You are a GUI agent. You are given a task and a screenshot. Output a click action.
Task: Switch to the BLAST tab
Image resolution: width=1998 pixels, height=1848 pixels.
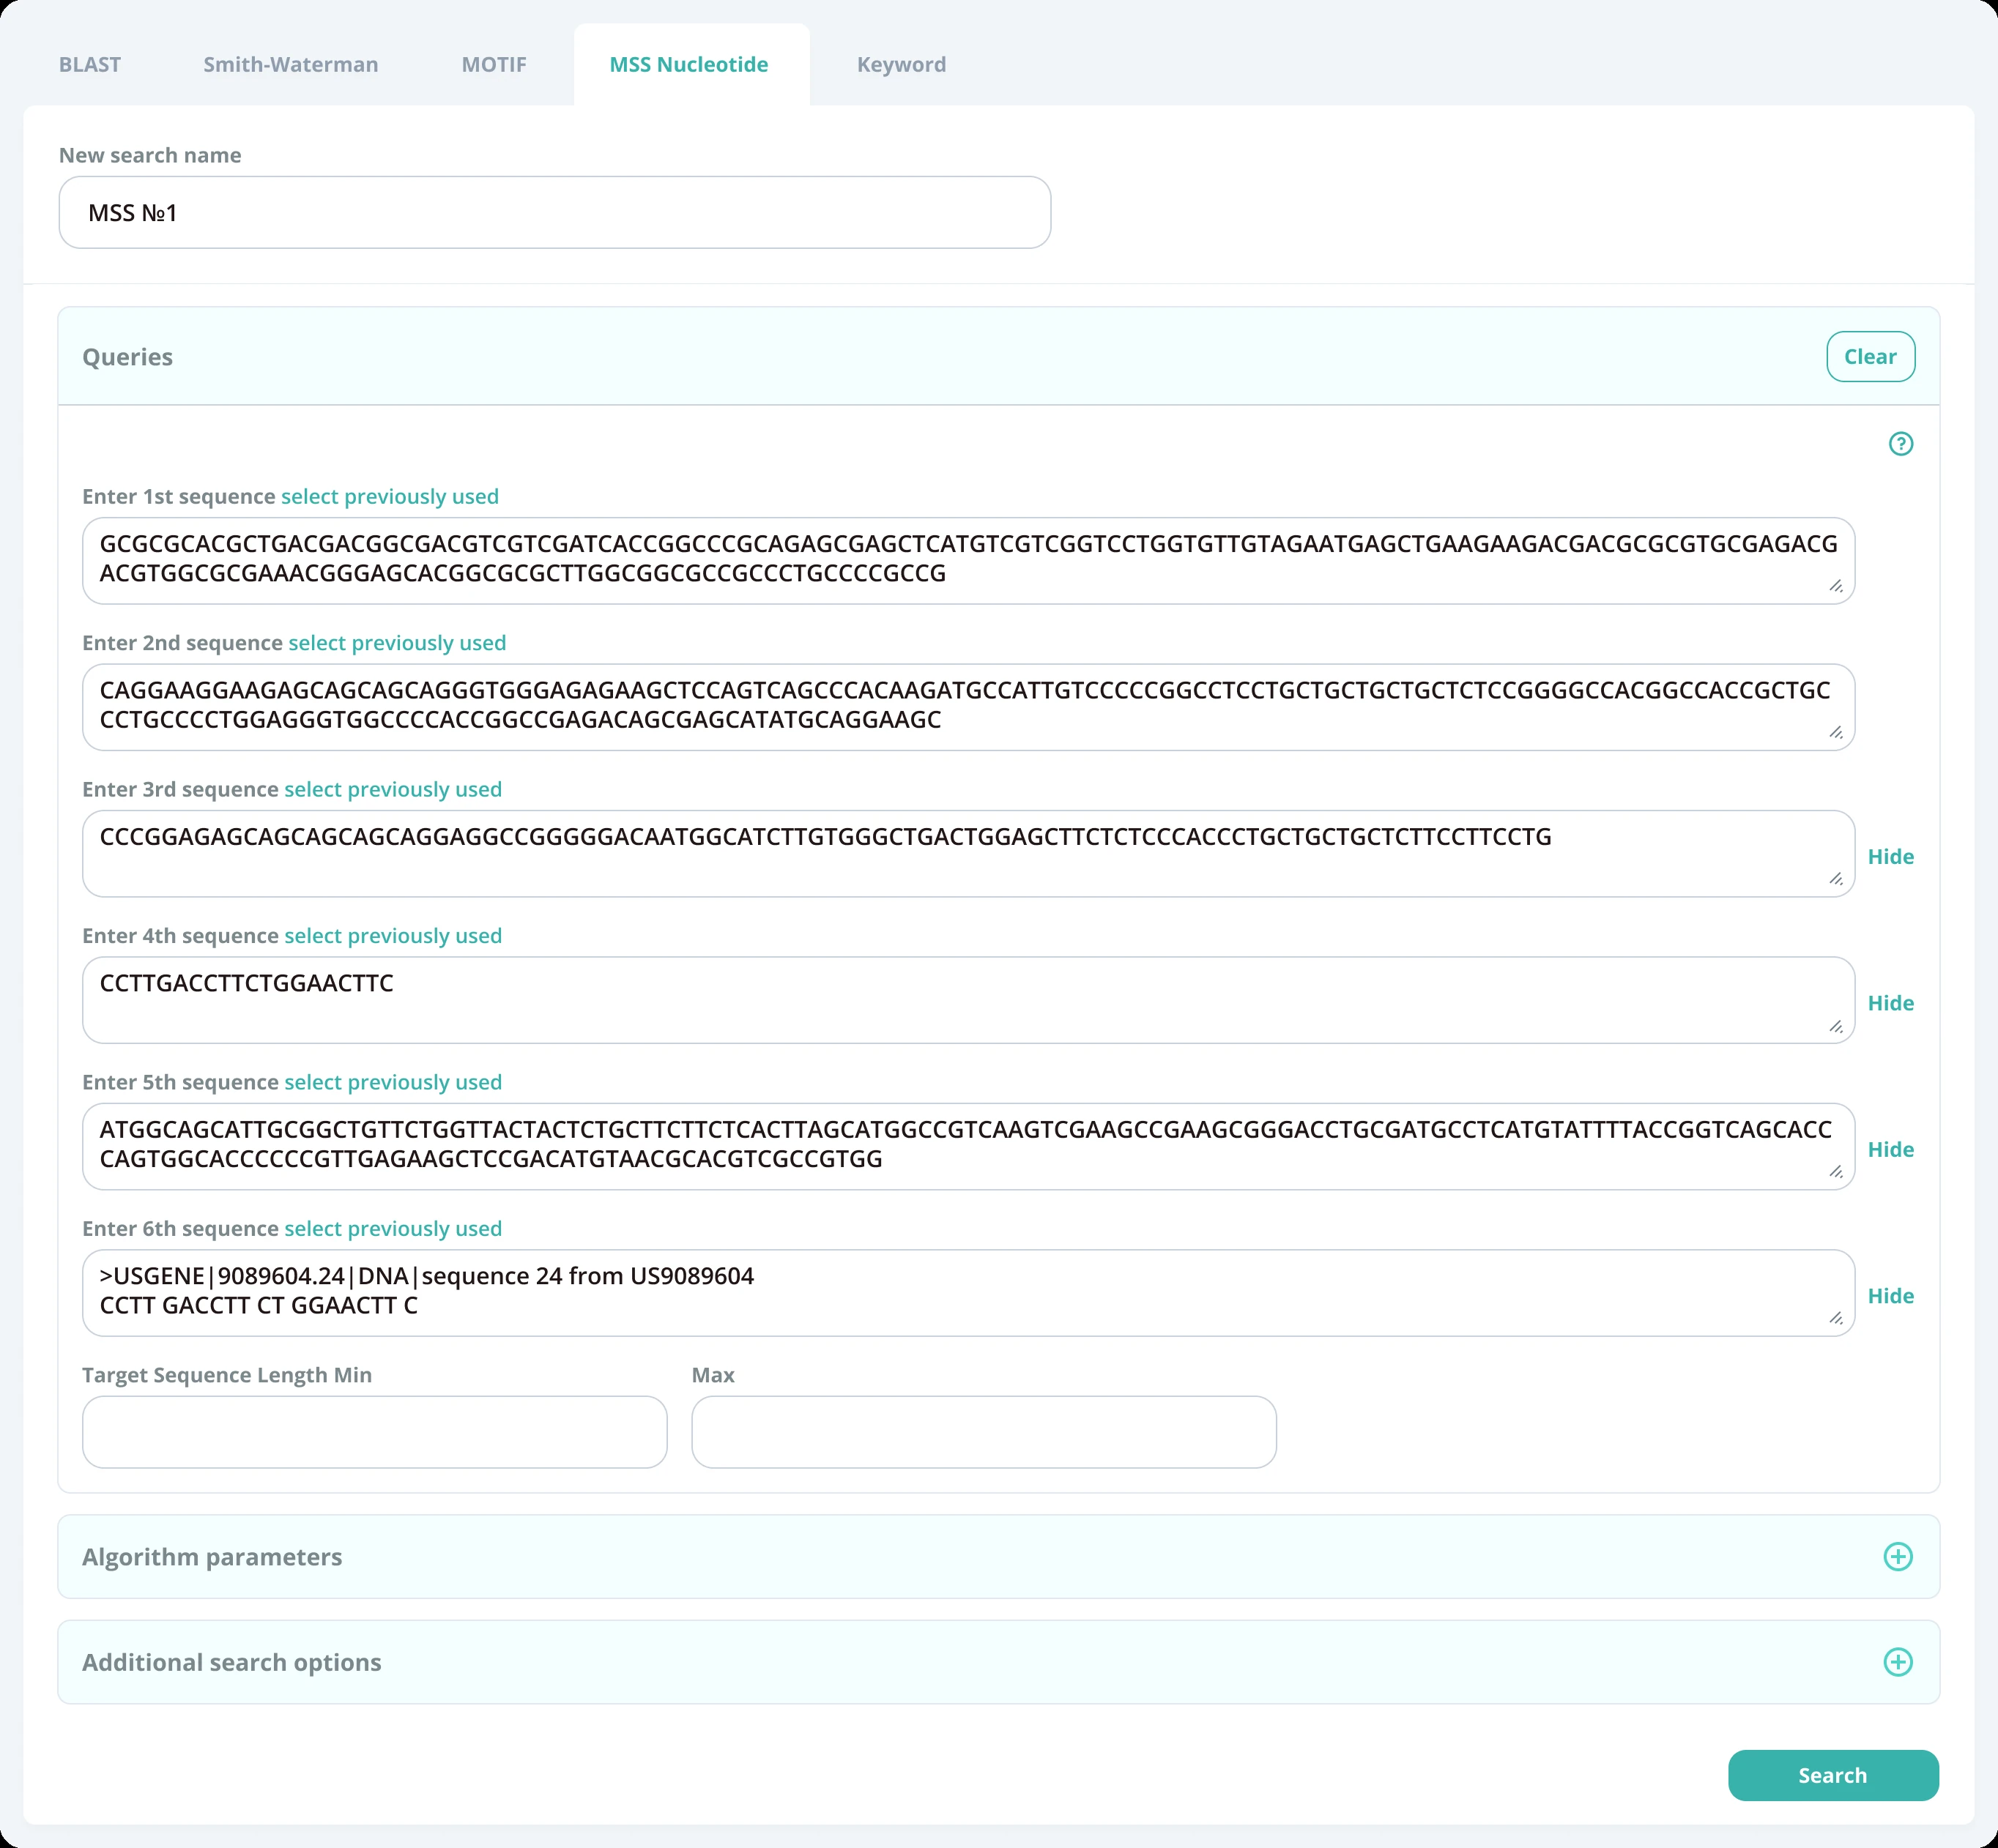coord(90,65)
